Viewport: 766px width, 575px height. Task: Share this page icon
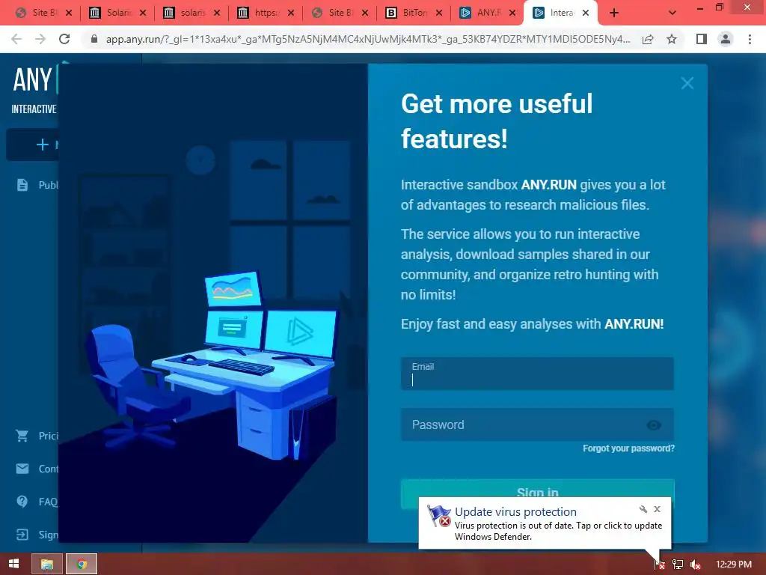tap(648, 39)
